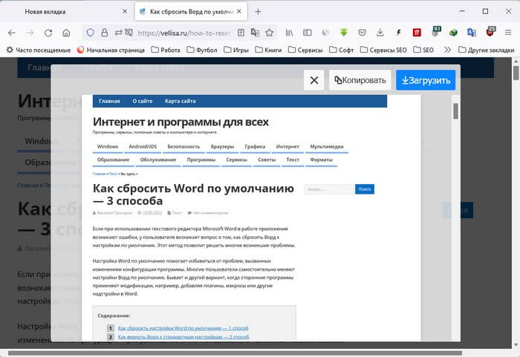Viewport: 520px width, 357px height.
Task: Click the lightning bolt extension icon
Action: tap(399, 33)
